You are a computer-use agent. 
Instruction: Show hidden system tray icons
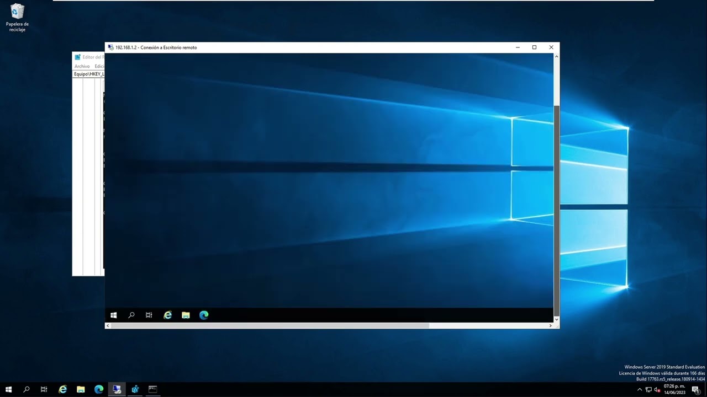[640, 389]
